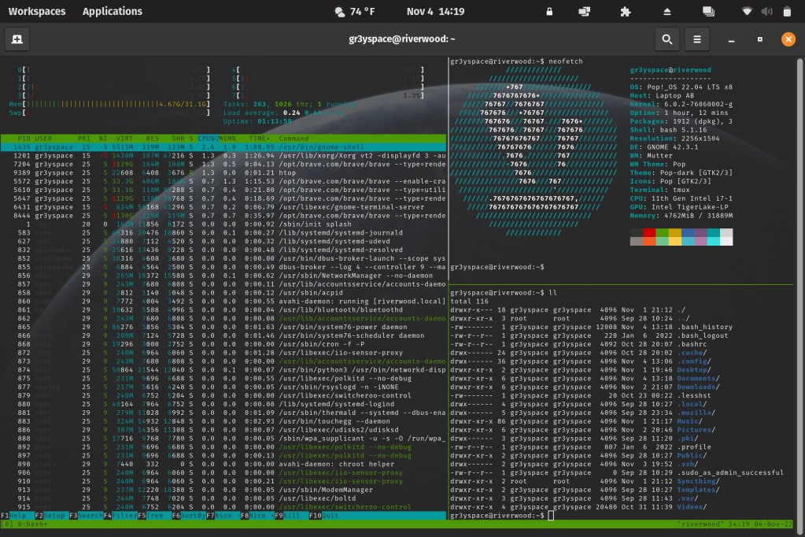Open the puzzle-piece extensions tray icon

625,12
